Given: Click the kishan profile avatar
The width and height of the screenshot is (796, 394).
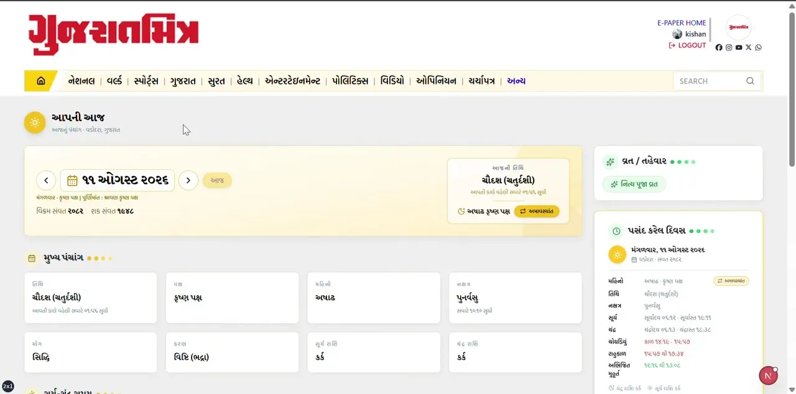Looking at the screenshot, I should 677,34.
